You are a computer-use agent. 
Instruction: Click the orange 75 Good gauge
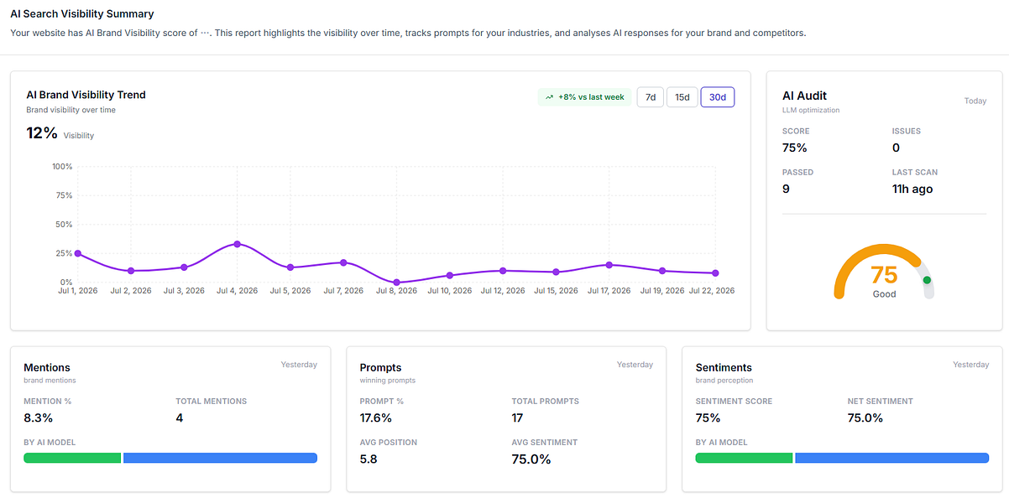[884, 272]
